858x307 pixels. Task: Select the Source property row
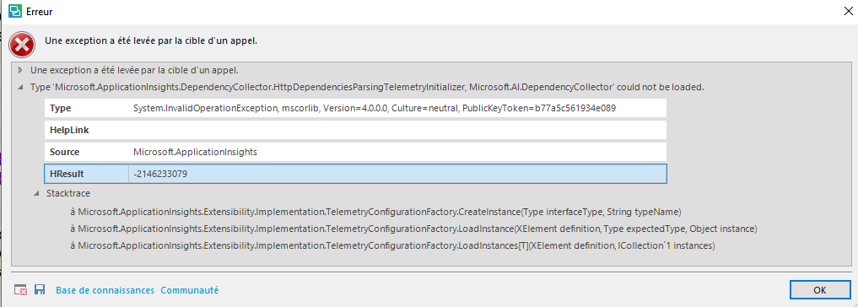click(x=356, y=152)
